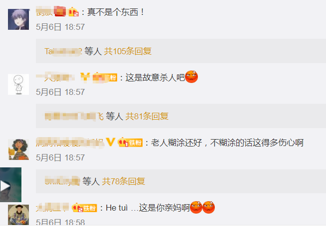
Task: Click the 铁粉 badge in second comment
Action: [105, 77]
